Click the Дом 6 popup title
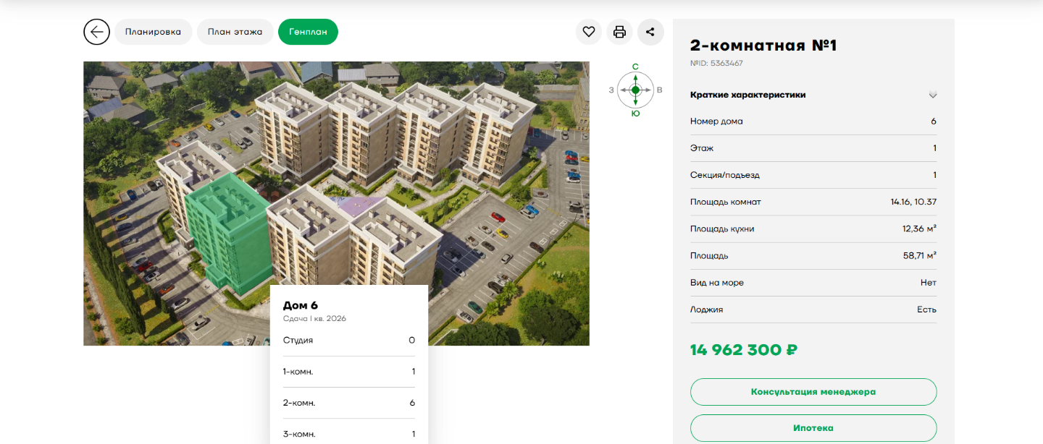1043x444 pixels. point(301,305)
